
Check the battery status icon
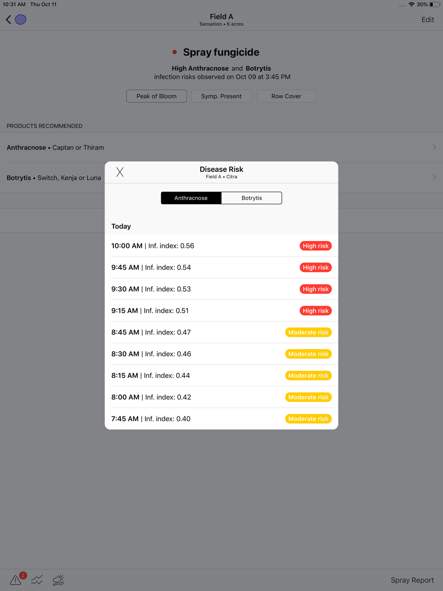435,4
